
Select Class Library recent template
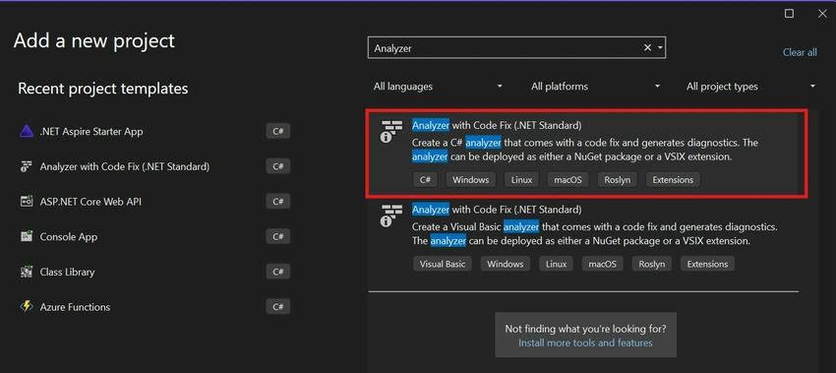click(x=153, y=272)
